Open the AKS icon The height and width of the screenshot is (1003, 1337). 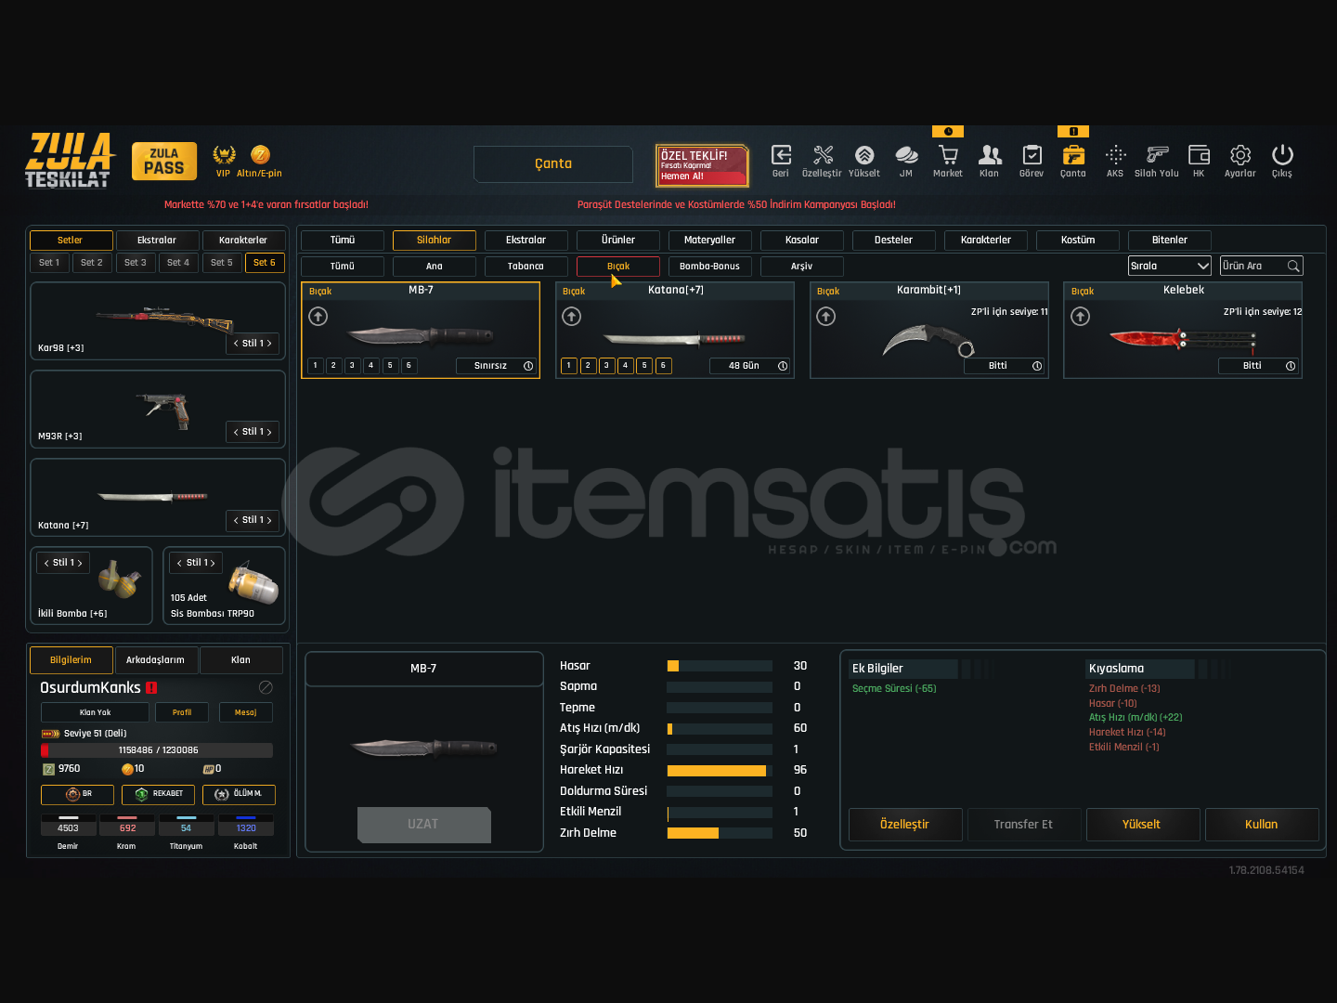1115,155
